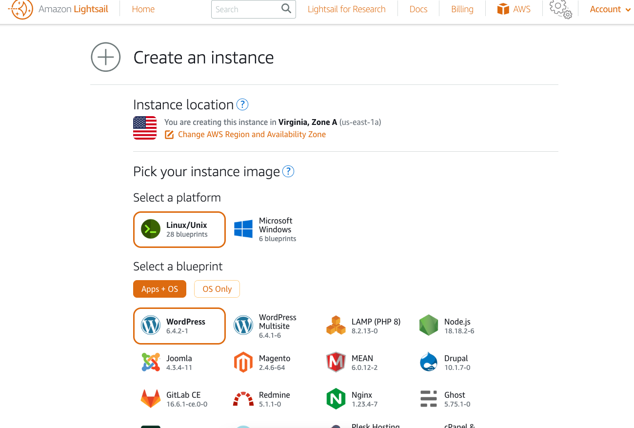The height and width of the screenshot is (428, 634).
Task: Click the Redmine blueprint icon
Action: 243,399
